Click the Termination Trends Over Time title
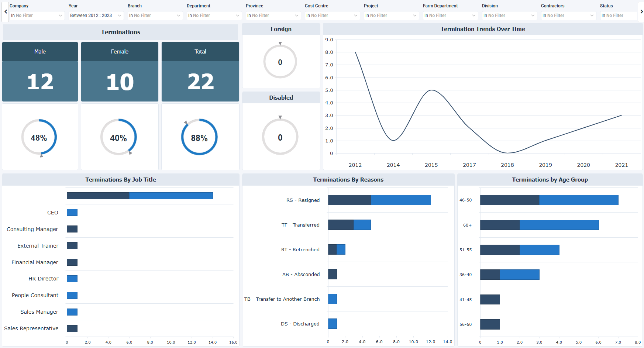This screenshot has height=348, width=644. click(x=483, y=29)
